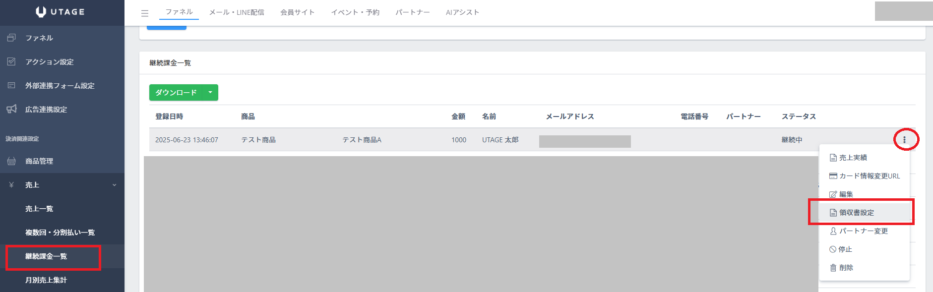Click the 広告連携設定 megaphone icon
Image resolution: width=933 pixels, height=292 pixels.
click(x=11, y=109)
